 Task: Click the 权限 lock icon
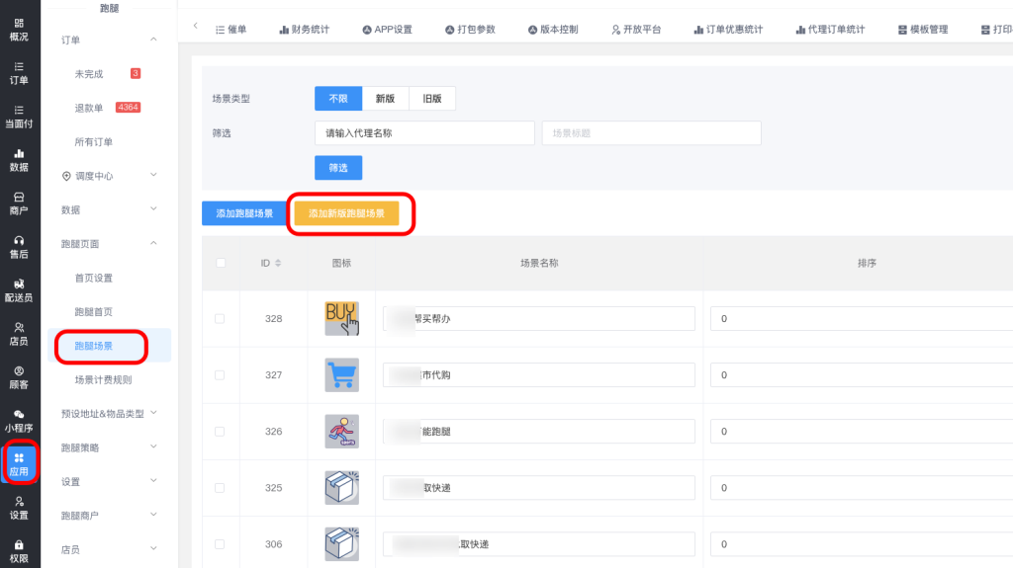[19, 549]
